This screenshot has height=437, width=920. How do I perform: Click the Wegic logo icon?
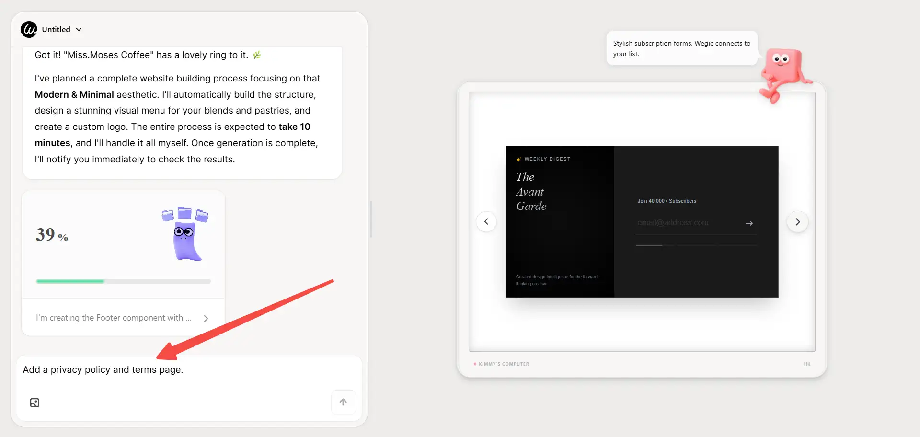[x=29, y=29]
